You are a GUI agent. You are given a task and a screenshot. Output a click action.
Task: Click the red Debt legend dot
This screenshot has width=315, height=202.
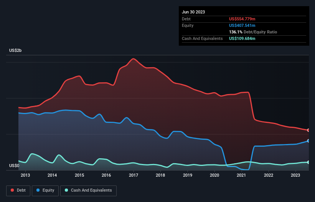[x=12, y=190]
